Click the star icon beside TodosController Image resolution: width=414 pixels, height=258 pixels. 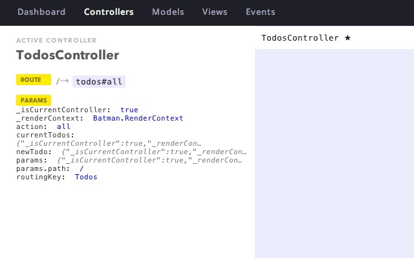(347, 38)
